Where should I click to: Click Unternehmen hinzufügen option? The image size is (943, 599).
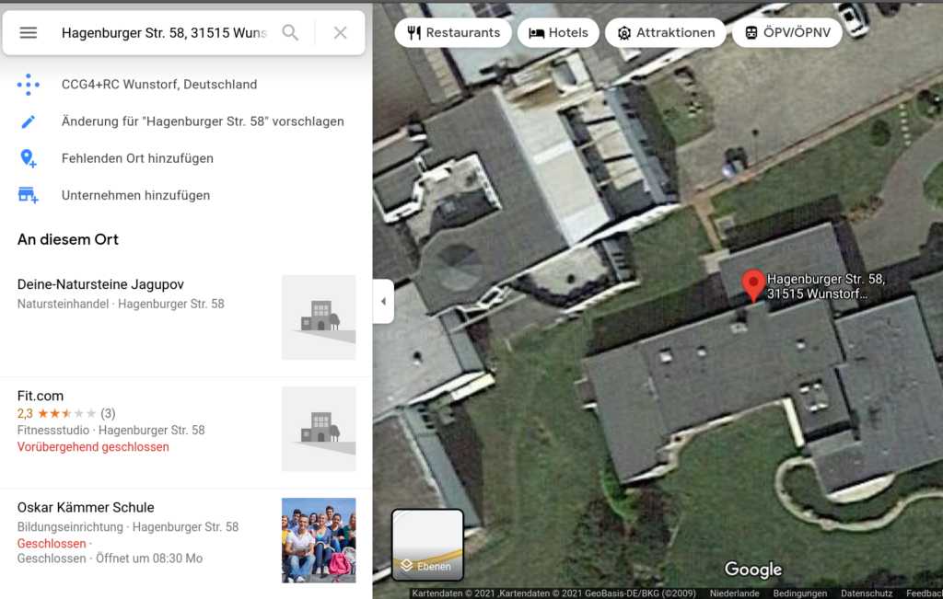136,195
